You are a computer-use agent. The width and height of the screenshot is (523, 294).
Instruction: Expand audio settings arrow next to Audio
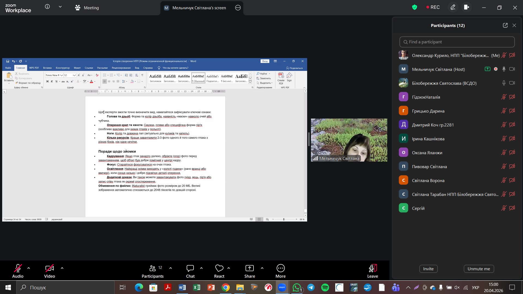[29, 268]
